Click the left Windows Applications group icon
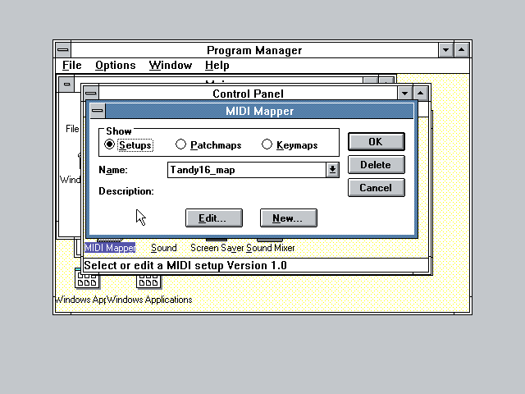 pyautogui.click(x=87, y=279)
